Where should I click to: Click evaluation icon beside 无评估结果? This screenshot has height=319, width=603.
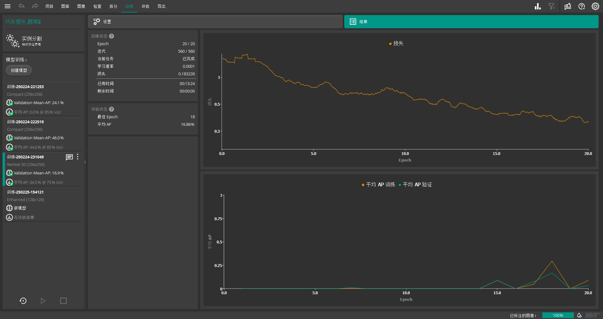pyautogui.click(x=9, y=217)
